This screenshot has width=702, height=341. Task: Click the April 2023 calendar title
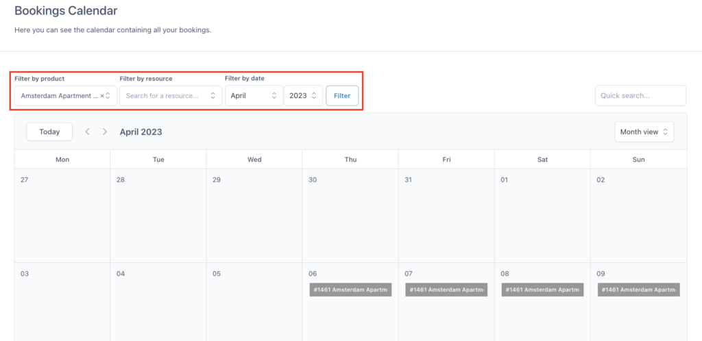tap(141, 132)
